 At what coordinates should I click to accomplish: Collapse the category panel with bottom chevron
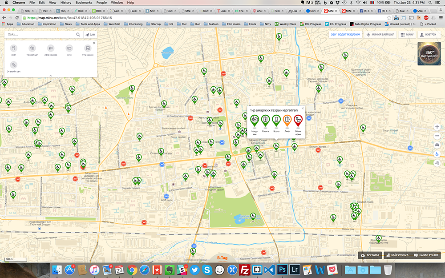(51, 76)
